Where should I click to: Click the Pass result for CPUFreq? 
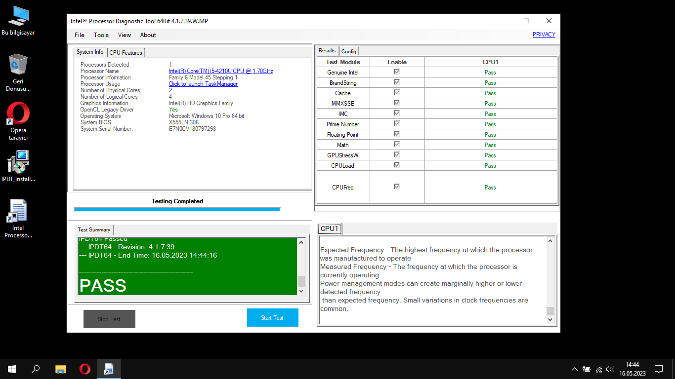(x=490, y=188)
